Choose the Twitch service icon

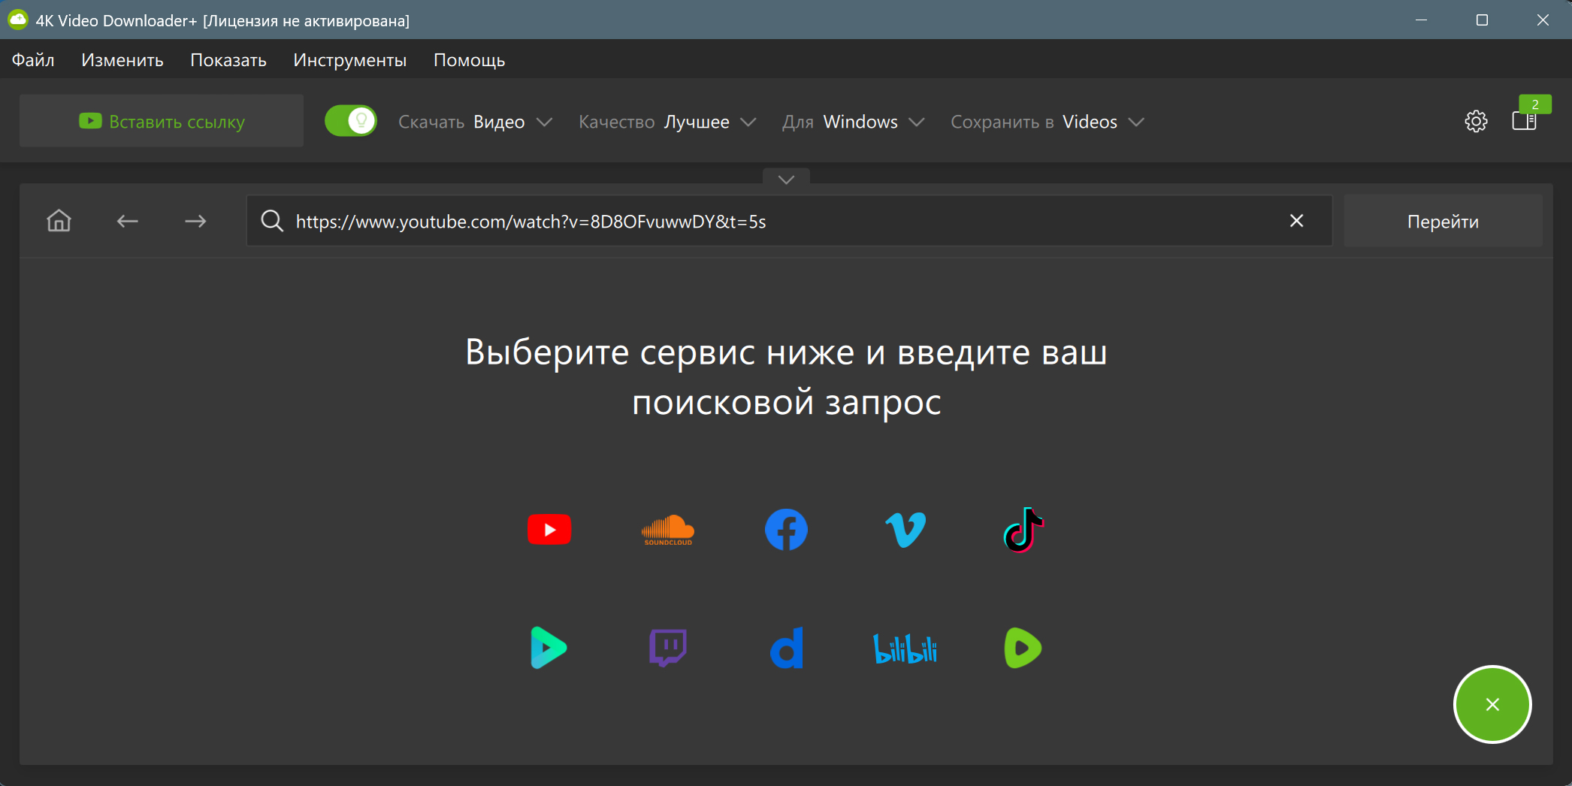tap(667, 648)
